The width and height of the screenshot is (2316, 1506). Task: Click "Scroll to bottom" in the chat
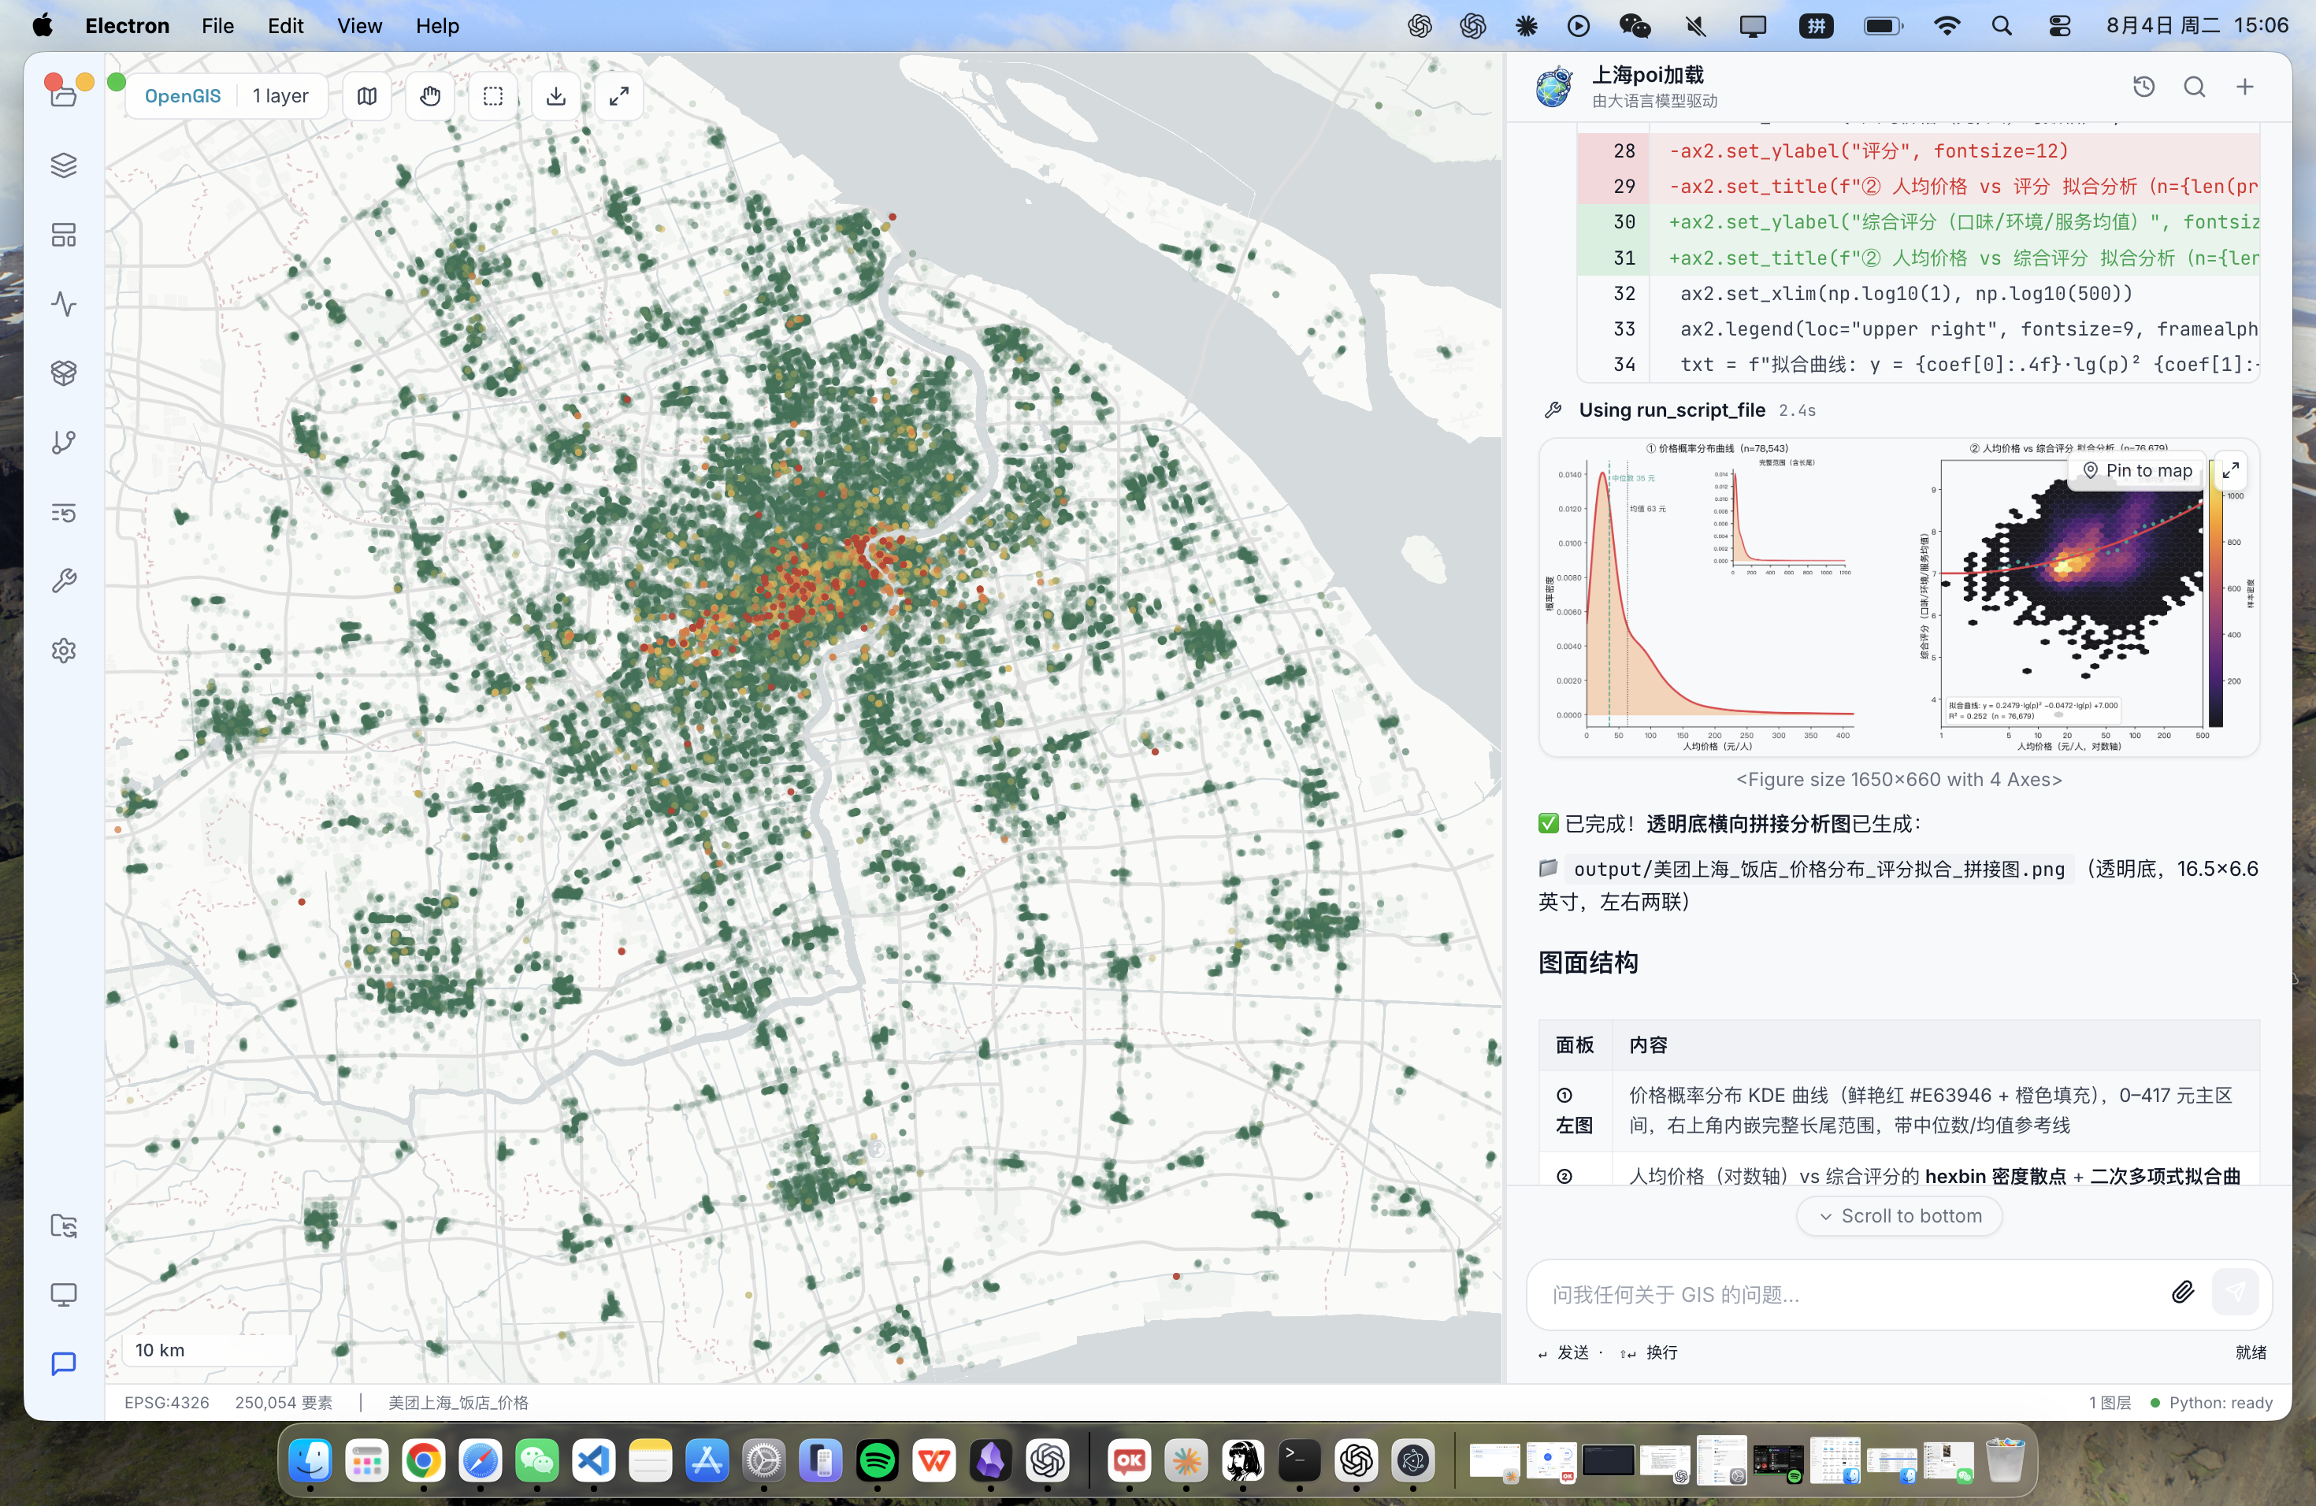pos(1898,1216)
